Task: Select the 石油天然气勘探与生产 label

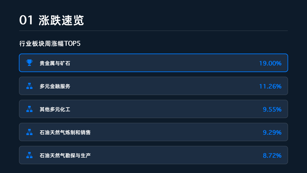Action: click(x=65, y=155)
